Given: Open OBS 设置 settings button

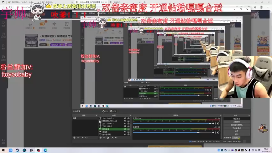Looking at the screenshot, I should (x=237, y=131).
